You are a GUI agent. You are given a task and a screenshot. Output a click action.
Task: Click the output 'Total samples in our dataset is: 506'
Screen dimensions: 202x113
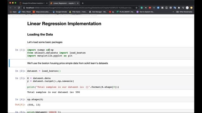click(53, 92)
